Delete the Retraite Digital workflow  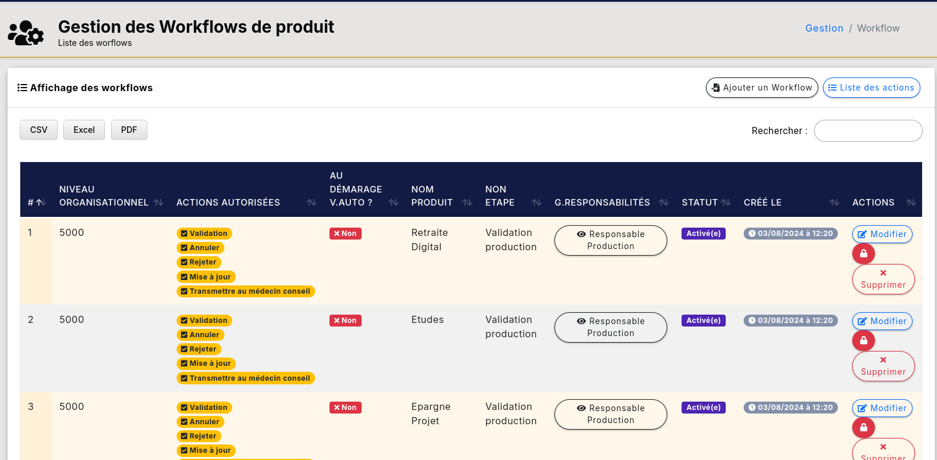pos(883,279)
